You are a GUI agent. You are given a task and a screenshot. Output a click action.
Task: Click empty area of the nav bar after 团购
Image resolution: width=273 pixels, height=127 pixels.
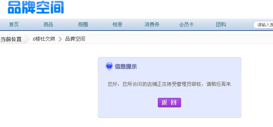click(240, 25)
